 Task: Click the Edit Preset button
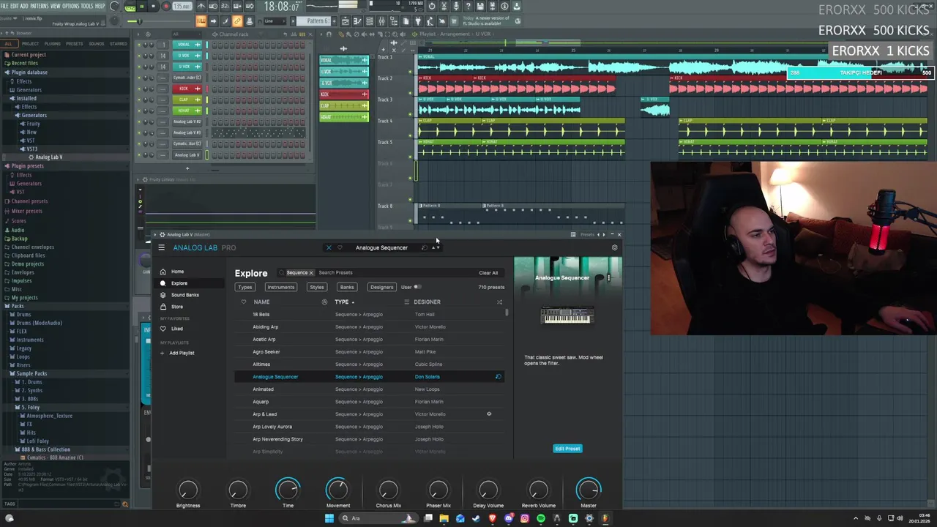tap(567, 449)
